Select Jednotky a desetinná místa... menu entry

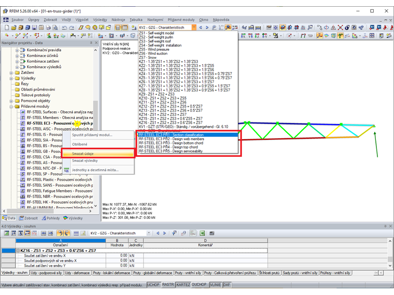point(98,170)
